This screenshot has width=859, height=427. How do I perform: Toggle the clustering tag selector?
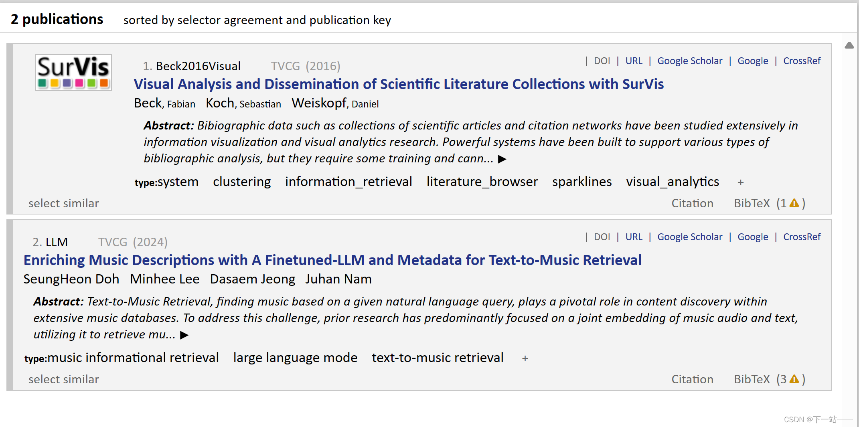(242, 182)
